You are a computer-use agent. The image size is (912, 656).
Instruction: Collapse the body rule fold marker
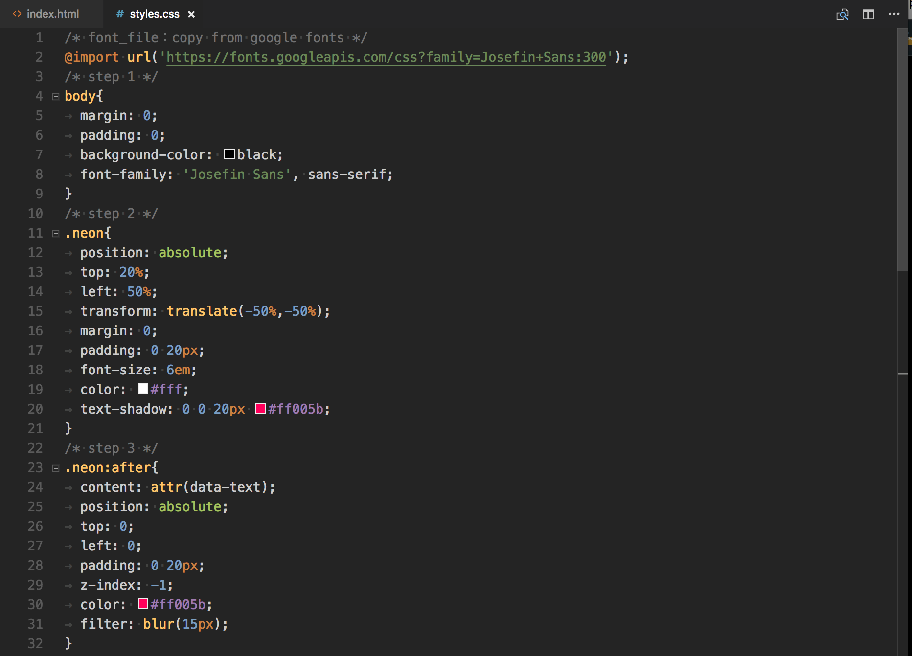(x=56, y=97)
